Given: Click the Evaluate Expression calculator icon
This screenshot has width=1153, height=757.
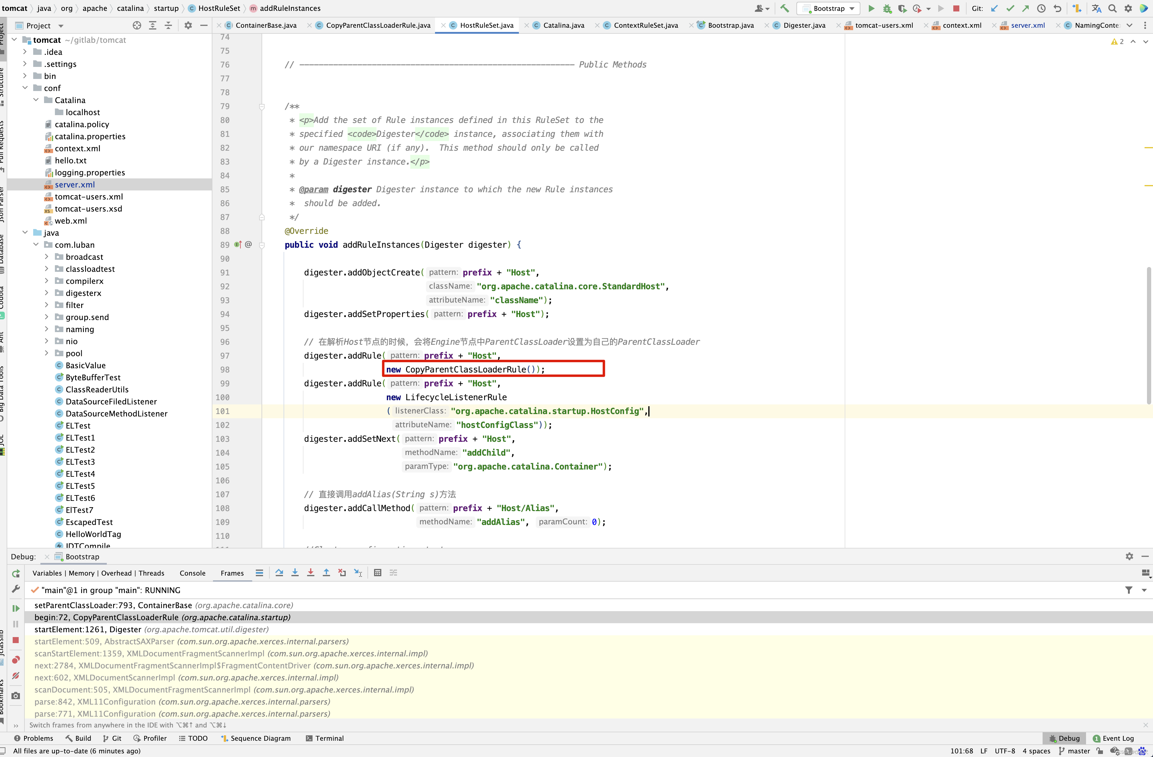Looking at the screenshot, I should click(378, 573).
